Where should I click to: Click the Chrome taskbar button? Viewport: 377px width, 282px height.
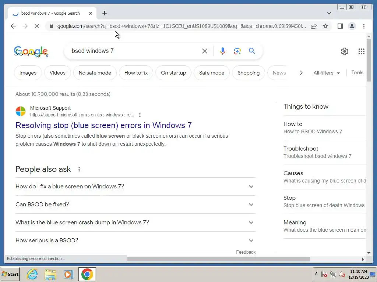coord(87,274)
